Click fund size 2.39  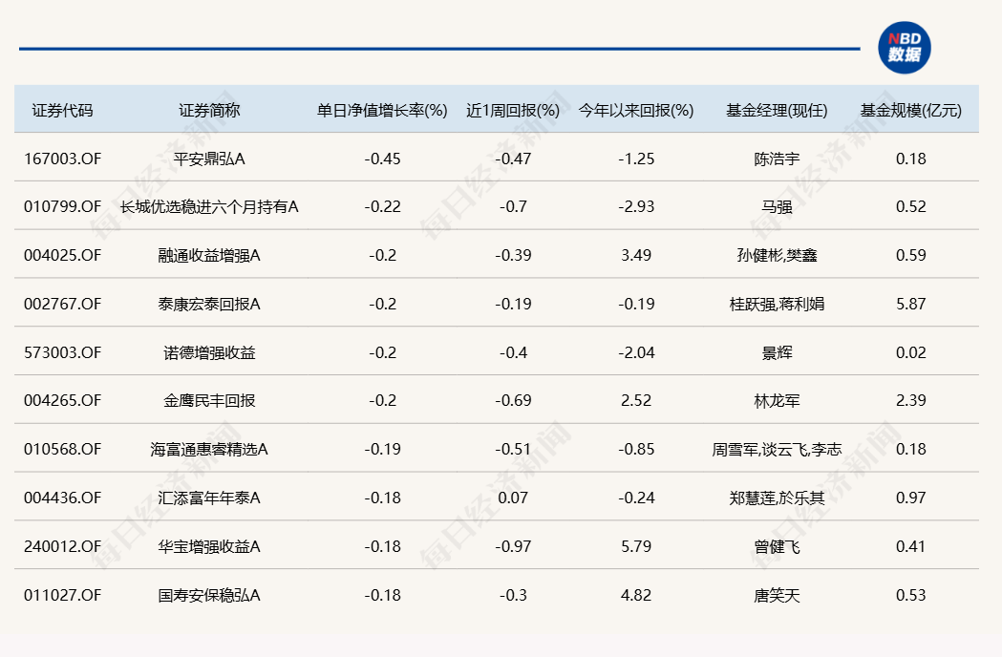click(910, 400)
